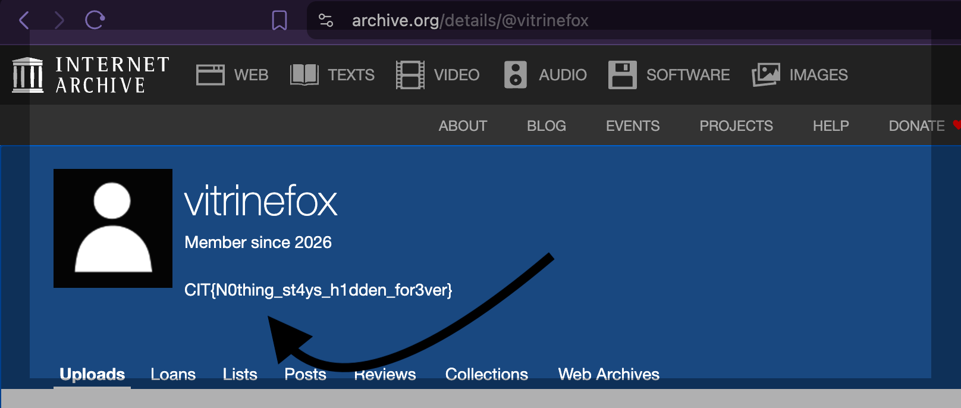Bookmark this page with the bookmark icon

coord(279,20)
